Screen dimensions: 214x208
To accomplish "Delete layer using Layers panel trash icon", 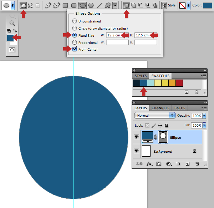I will [197, 164].
